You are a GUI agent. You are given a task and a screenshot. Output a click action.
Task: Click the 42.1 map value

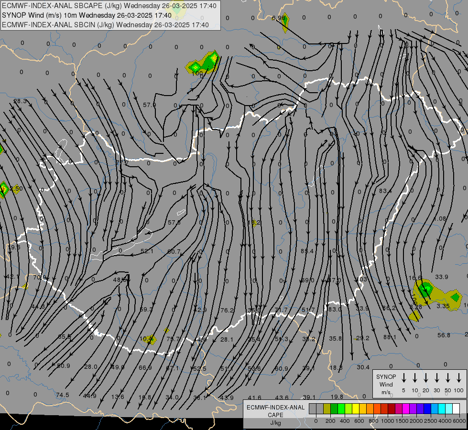(12, 277)
